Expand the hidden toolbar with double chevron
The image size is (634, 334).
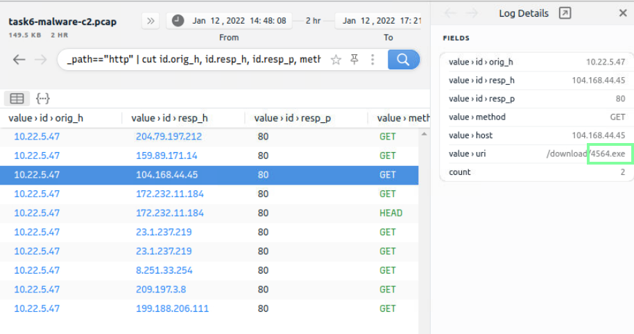[151, 21]
